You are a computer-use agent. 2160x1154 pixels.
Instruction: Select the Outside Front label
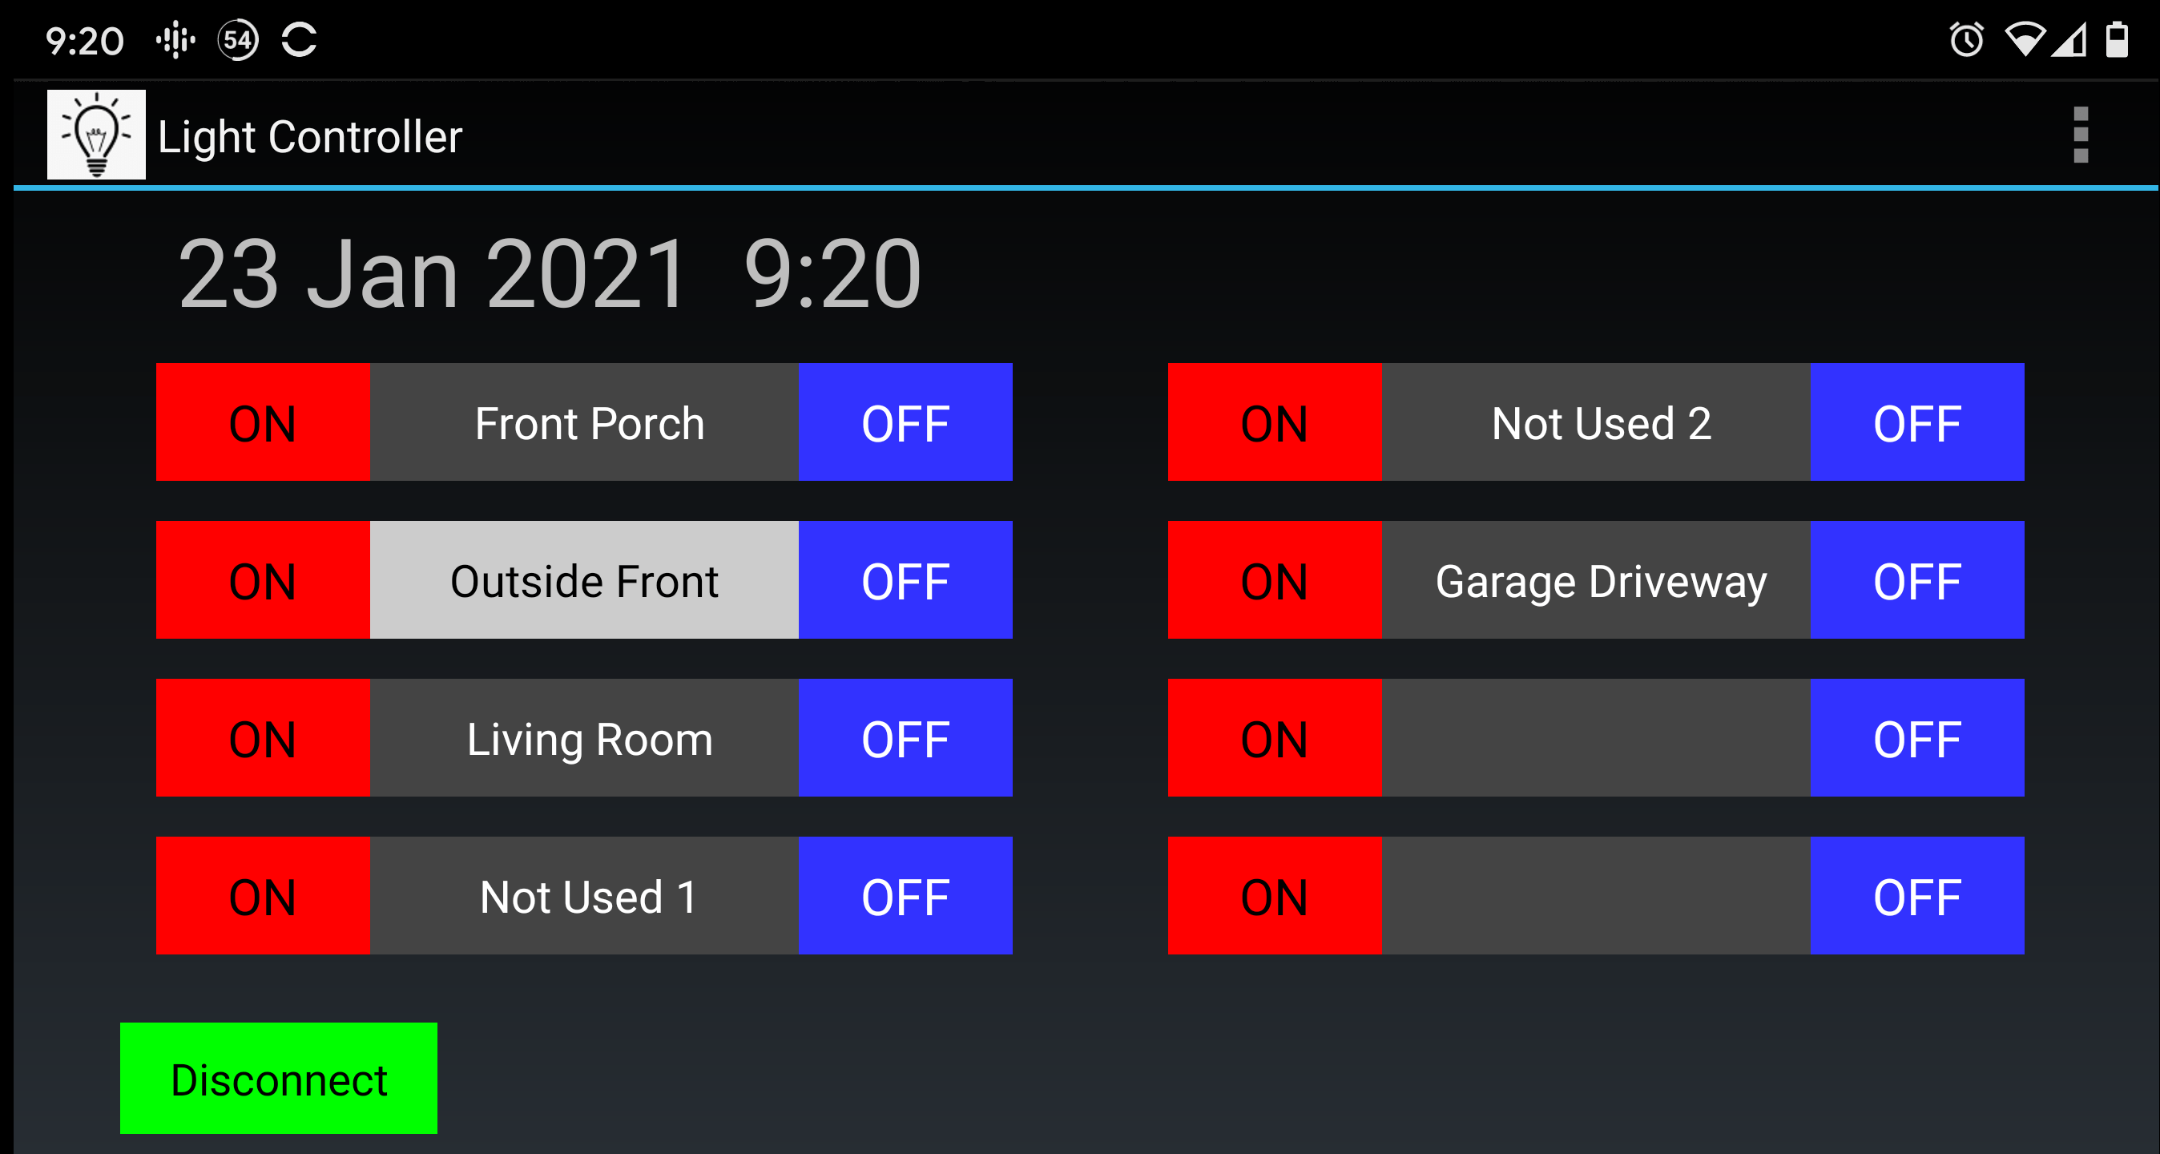(583, 579)
